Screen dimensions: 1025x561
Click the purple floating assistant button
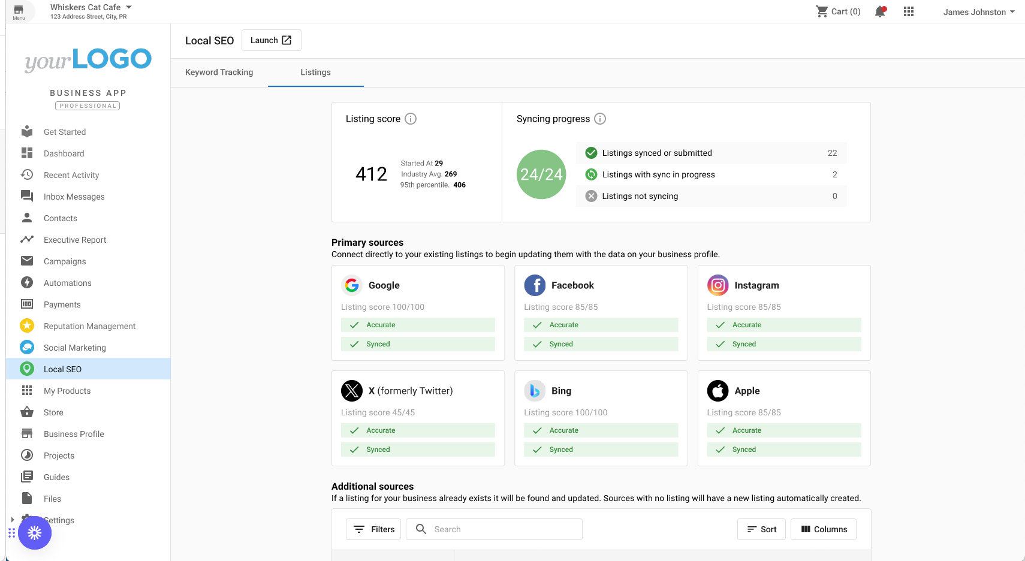click(x=35, y=533)
